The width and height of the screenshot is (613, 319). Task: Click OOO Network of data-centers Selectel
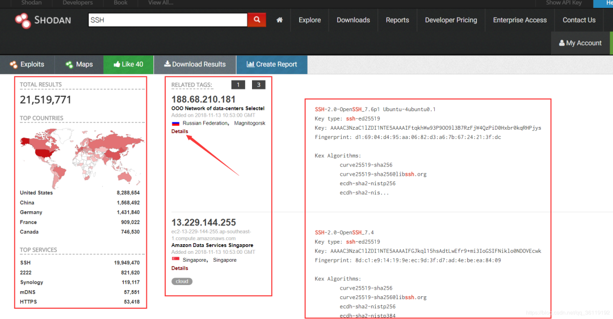(x=218, y=108)
